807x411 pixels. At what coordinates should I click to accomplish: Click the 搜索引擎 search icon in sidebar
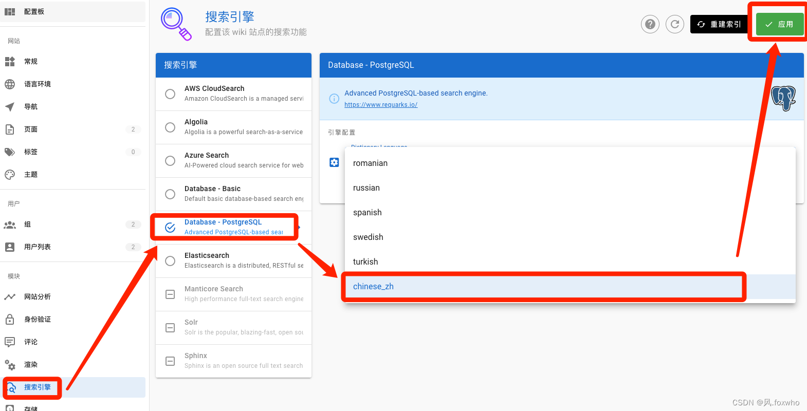pyautogui.click(x=11, y=387)
